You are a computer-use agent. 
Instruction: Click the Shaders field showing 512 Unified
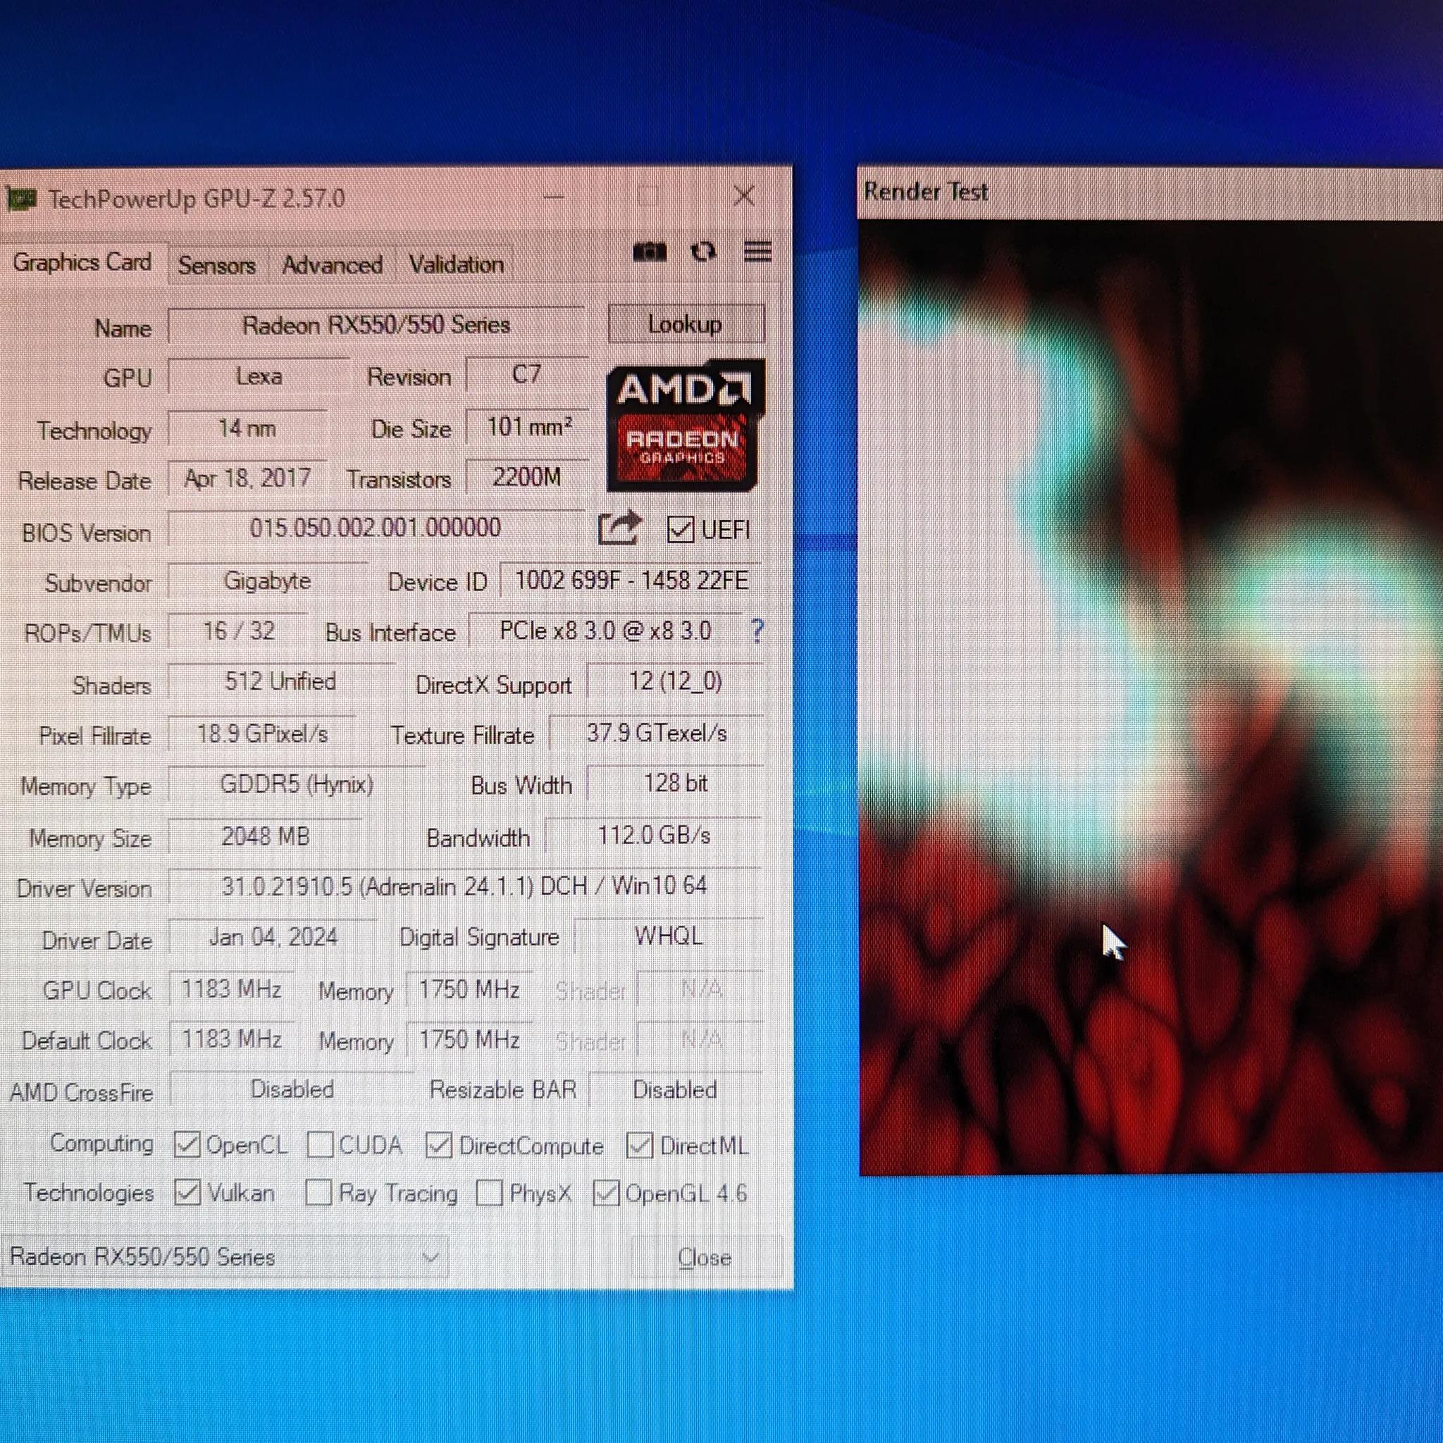(x=281, y=681)
